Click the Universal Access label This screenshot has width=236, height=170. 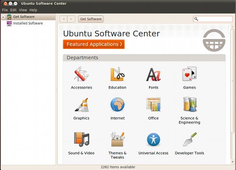[153, 153]
